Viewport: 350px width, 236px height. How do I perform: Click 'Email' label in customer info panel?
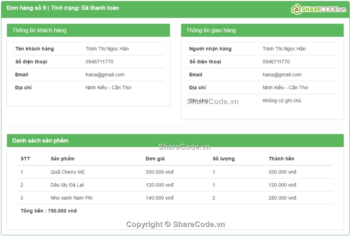click(x=22, y=75)
